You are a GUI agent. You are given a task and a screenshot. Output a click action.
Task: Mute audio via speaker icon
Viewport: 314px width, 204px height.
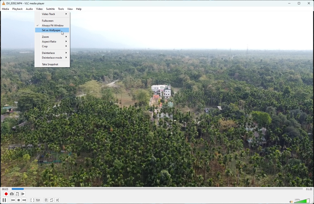pyautogui.click(x=291, y=202)
